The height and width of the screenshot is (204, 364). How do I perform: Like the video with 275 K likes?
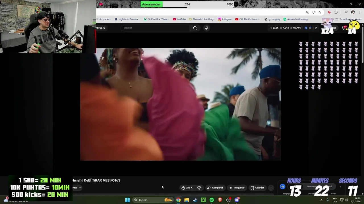pos(187,188)
